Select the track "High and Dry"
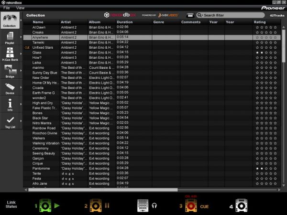The image size is (287, 215). click(x=152, y=103)
